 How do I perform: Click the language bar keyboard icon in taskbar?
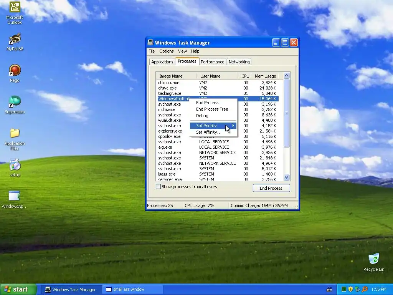[329, 290]
